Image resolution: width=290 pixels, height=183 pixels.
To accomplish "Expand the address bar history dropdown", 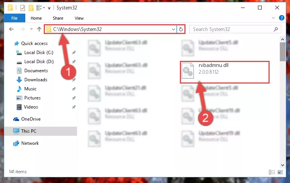I will coord(173,29).
